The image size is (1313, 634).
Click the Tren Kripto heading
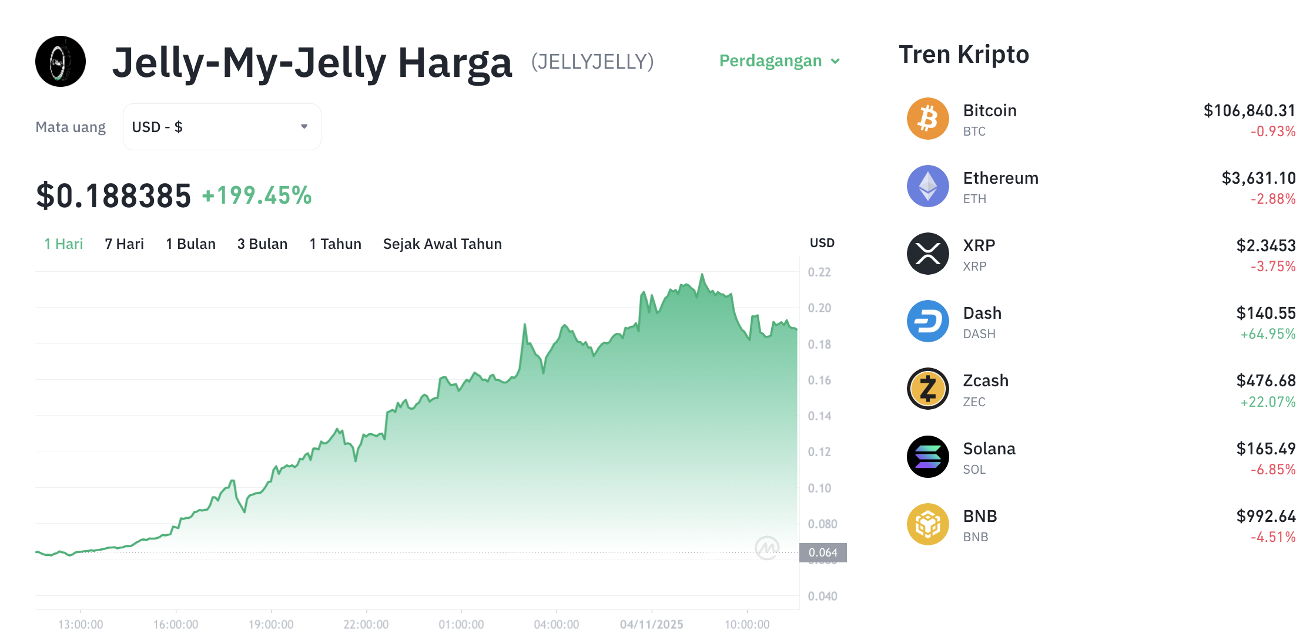(963, 54)
